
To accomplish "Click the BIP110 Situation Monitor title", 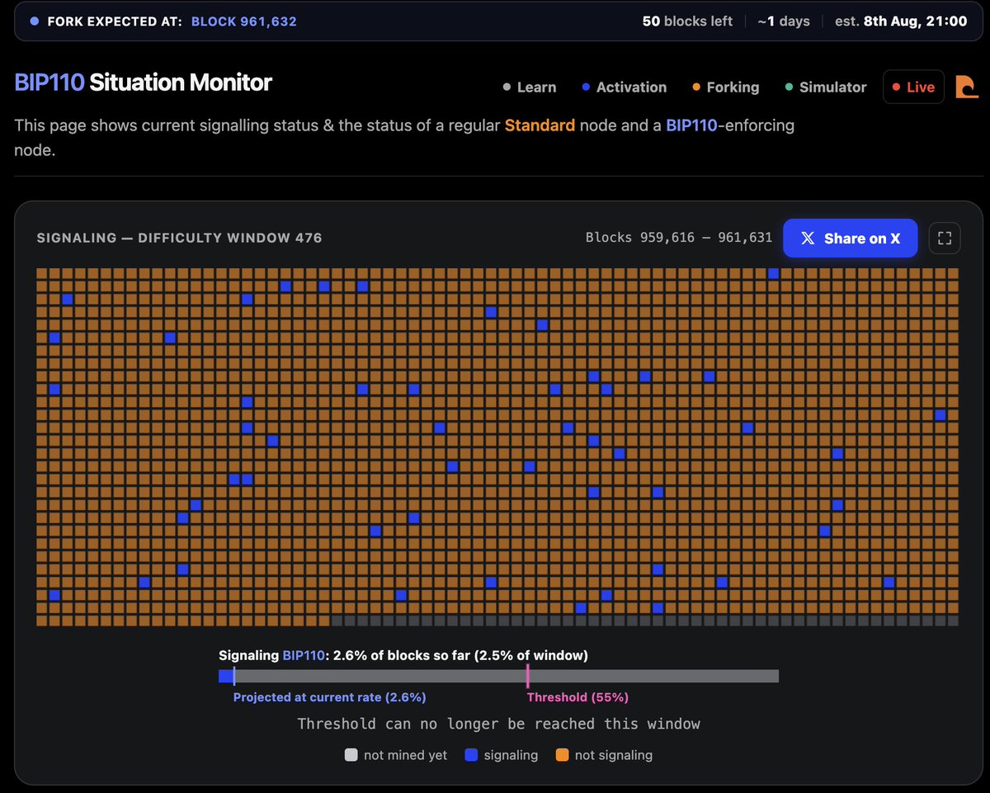I will point(144,83).
